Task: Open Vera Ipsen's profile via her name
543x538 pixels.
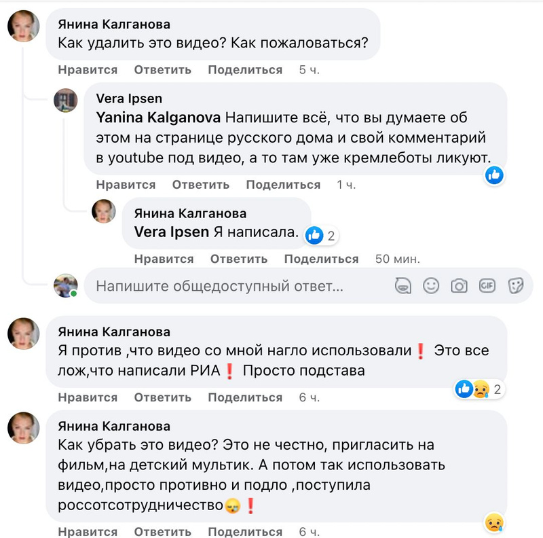Action: coord(129,98)
